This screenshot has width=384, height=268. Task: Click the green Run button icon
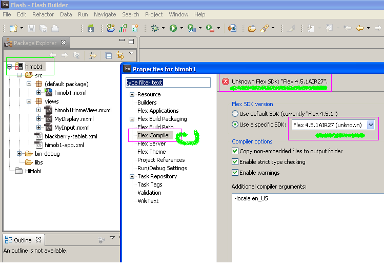pyautogui.click(x=173, y=28)
